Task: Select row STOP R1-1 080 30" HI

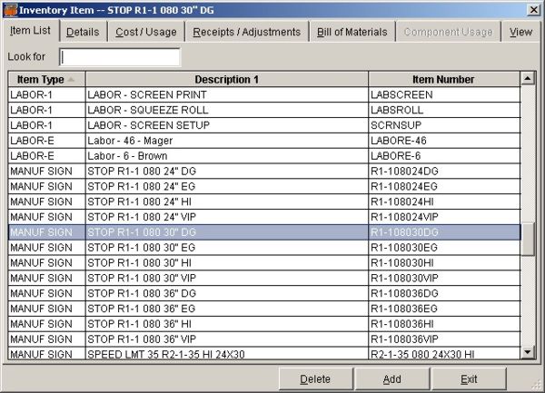Action: point(264,263)
